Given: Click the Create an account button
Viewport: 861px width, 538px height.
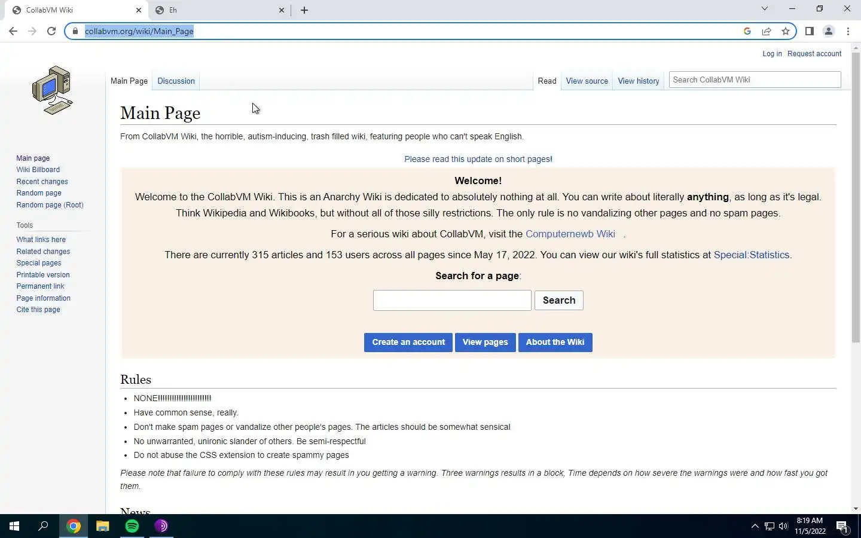Looking at the screenshot, I should pyautogui.click(x=408, y=343).
